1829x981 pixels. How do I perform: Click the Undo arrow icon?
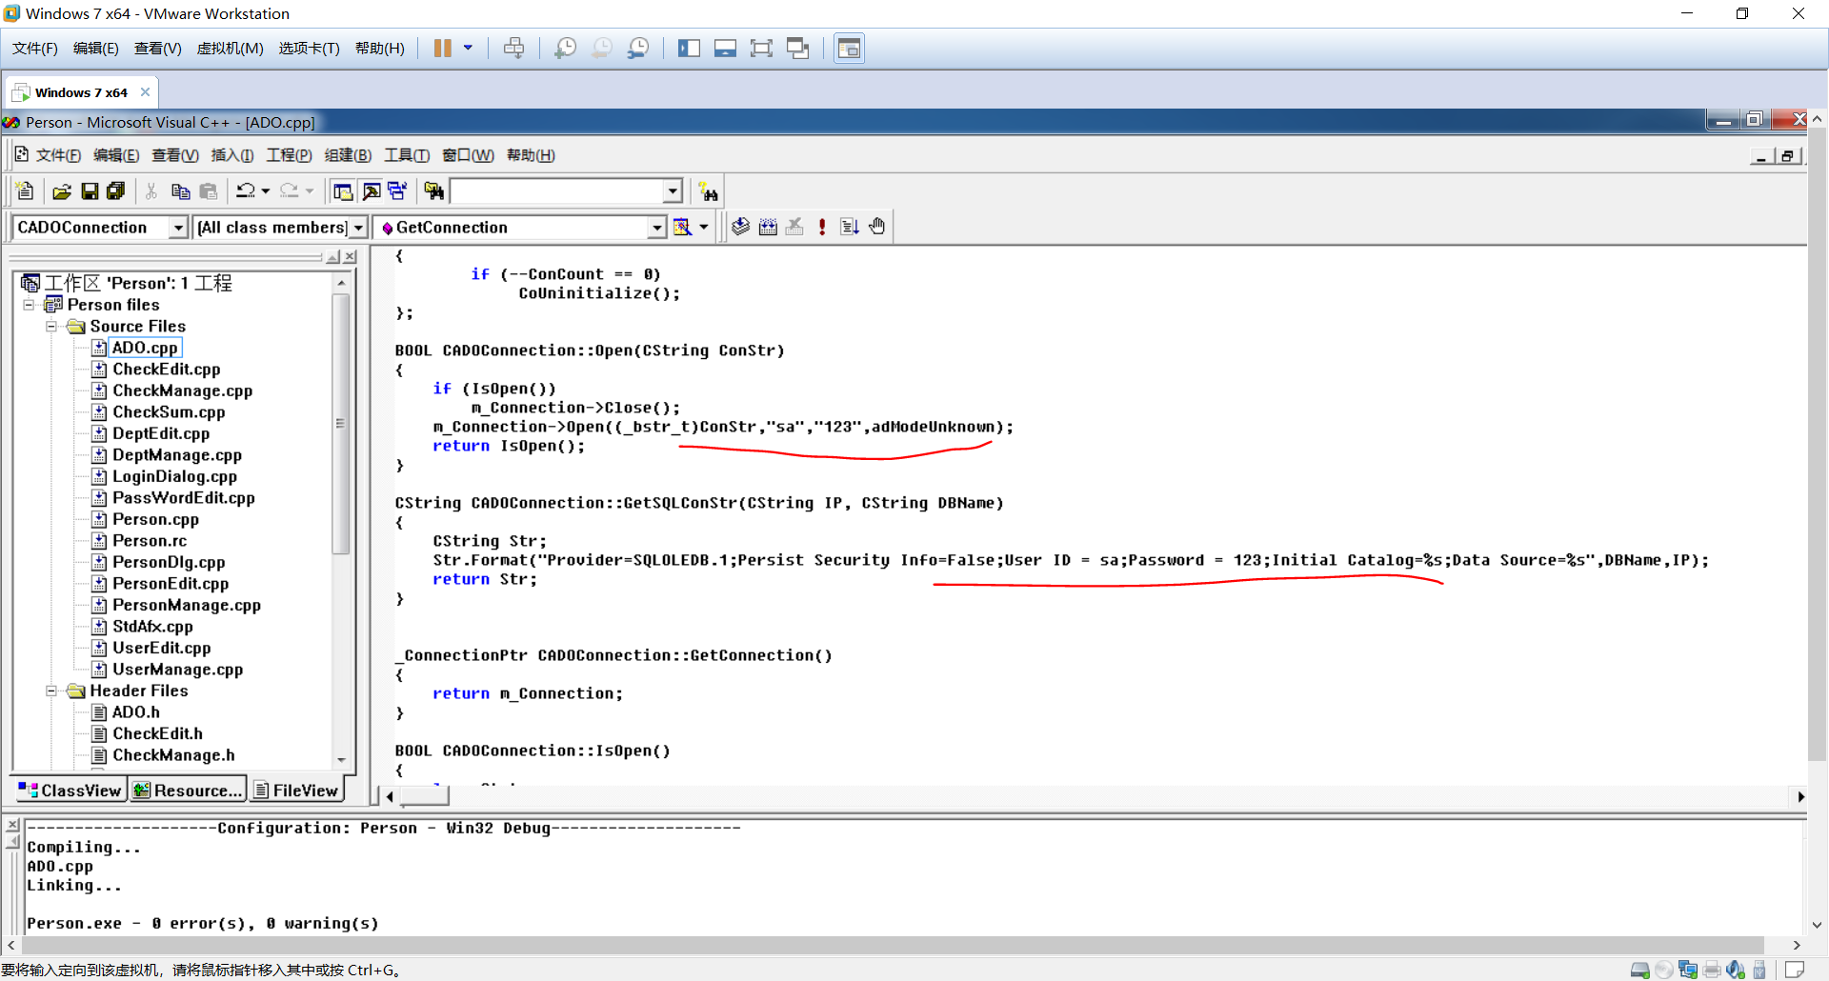(x=246, y=191)
